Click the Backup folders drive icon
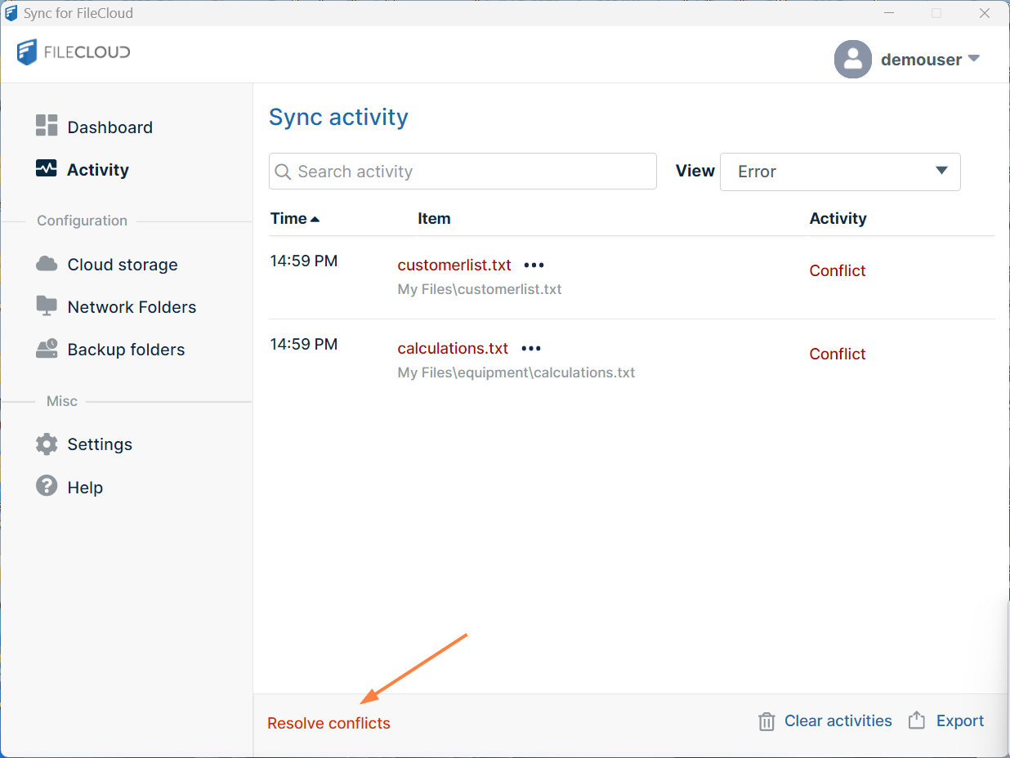Viewport: 1010px width, 758px height. coord(47,349)
